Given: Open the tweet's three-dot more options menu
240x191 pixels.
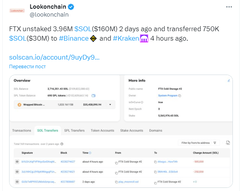Looking at the screenshot, I should tap(229, 7).
